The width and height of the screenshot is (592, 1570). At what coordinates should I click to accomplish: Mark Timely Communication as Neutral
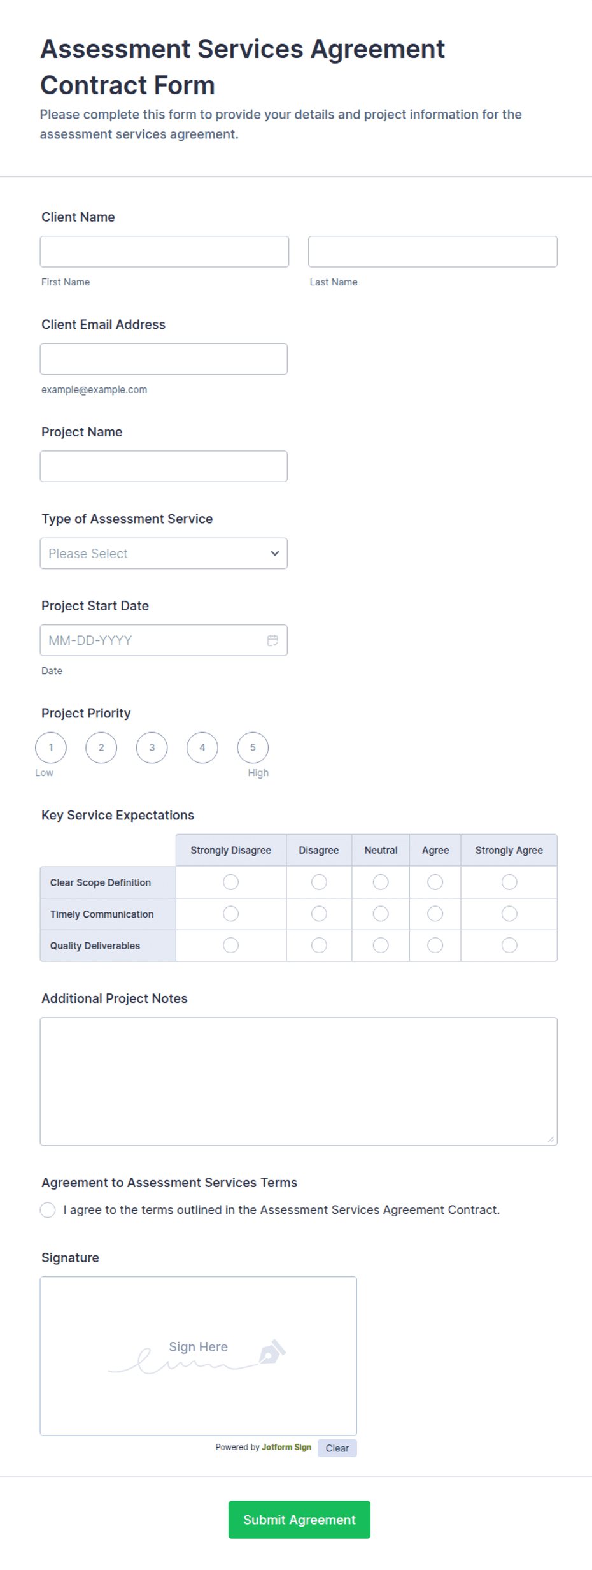pos(381,914)
